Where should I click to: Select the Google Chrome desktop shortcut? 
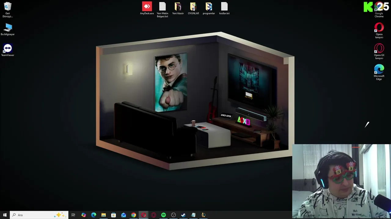379,10
